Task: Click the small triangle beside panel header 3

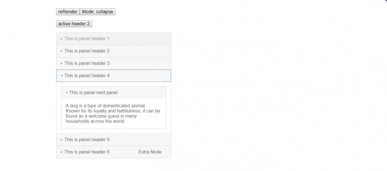Action: click(62, 63)
